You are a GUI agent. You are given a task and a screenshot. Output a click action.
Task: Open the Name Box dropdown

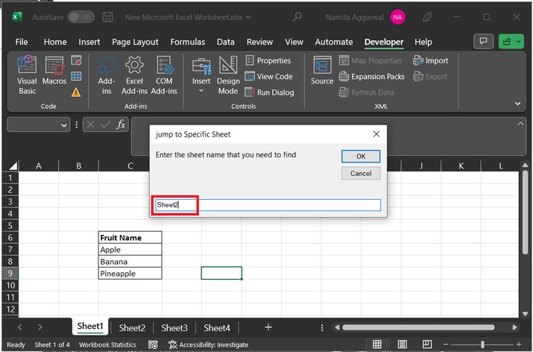(63, 125)
